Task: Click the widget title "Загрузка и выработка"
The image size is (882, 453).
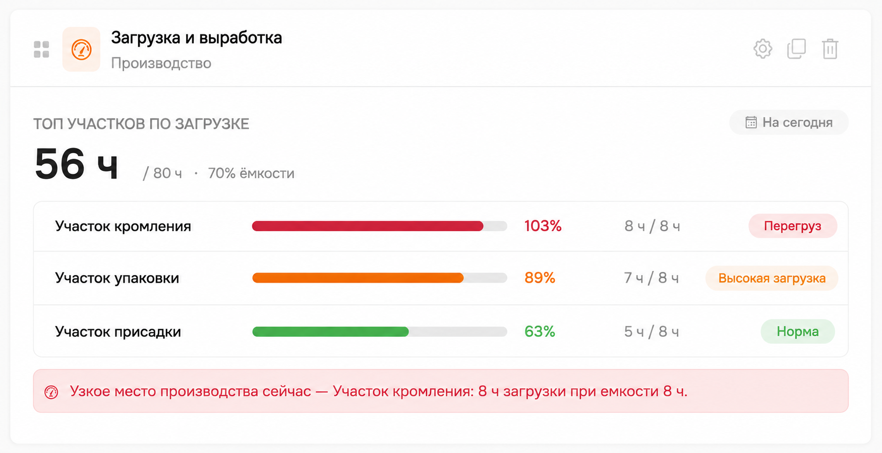Action: (x=197, y=38)
